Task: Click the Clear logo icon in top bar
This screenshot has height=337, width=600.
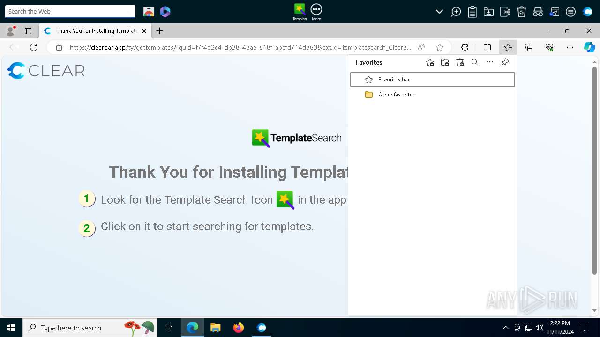Action: pos(587,12)
